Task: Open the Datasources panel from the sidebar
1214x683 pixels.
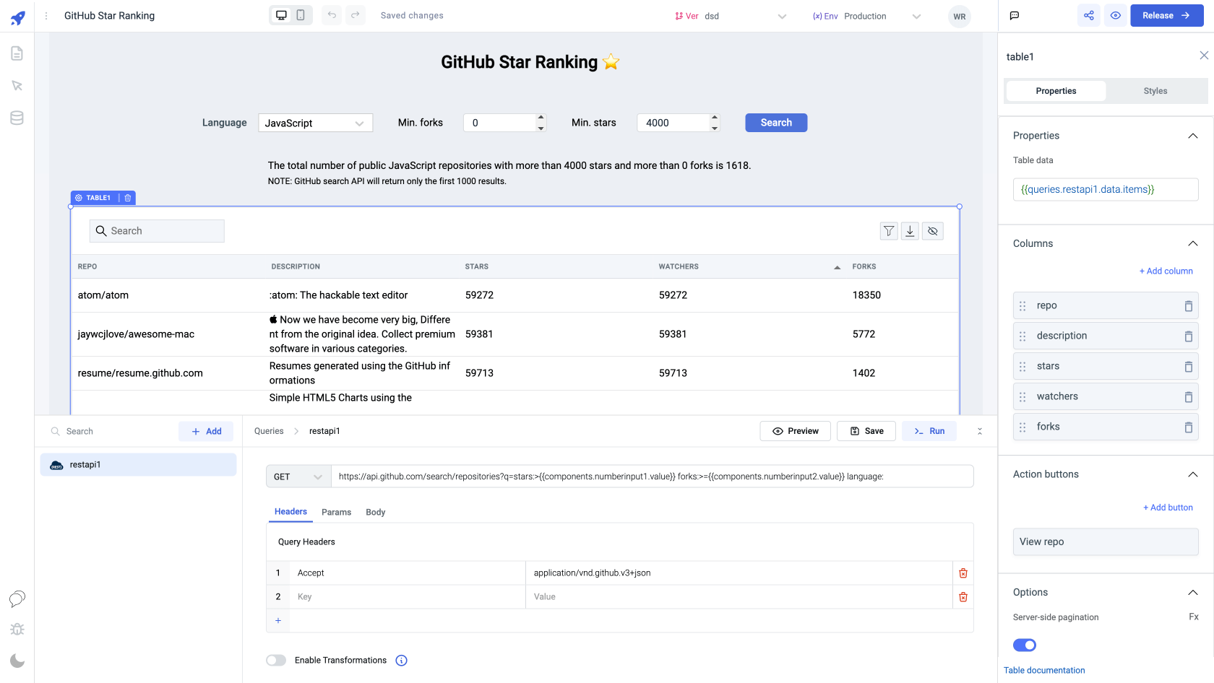Action: coord(17,118)
